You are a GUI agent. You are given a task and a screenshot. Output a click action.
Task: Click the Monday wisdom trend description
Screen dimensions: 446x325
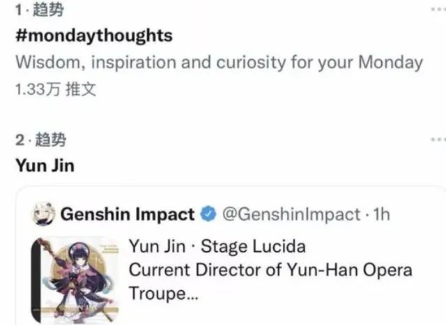pos(219,62)
